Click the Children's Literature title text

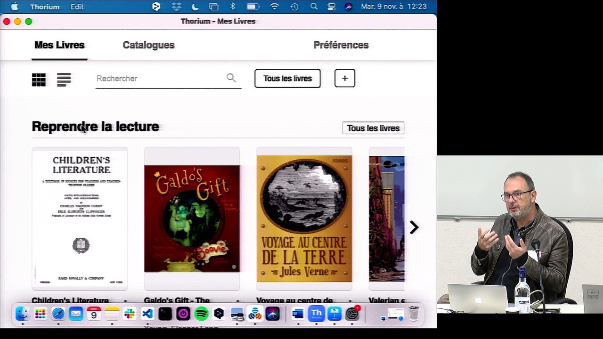click(70, 300)
